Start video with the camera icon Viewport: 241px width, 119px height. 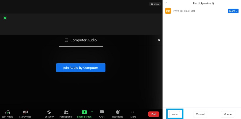[x=25, y=112]
